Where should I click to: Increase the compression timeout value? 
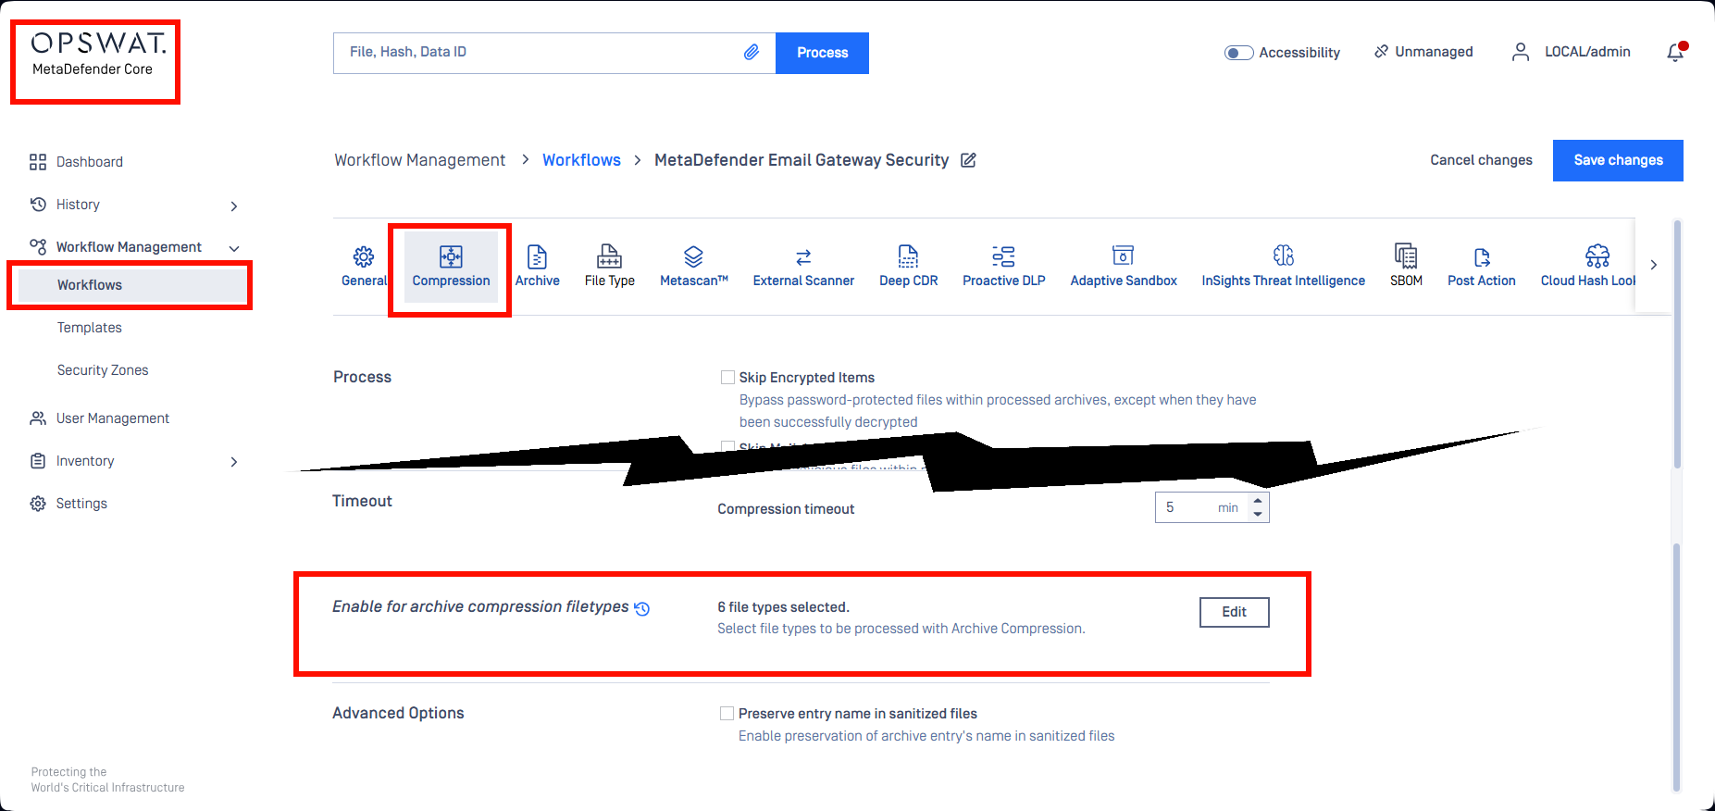tap(1258, 501)
